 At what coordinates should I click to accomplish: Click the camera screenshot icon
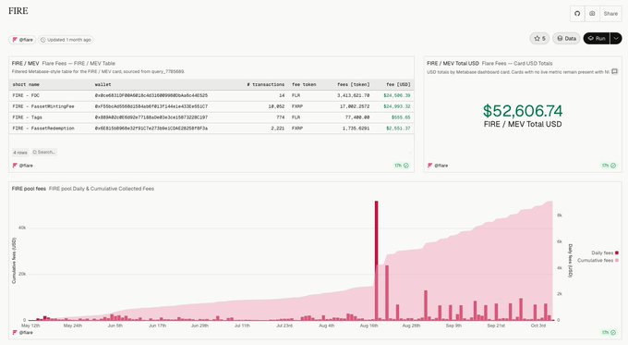[592, 14]
